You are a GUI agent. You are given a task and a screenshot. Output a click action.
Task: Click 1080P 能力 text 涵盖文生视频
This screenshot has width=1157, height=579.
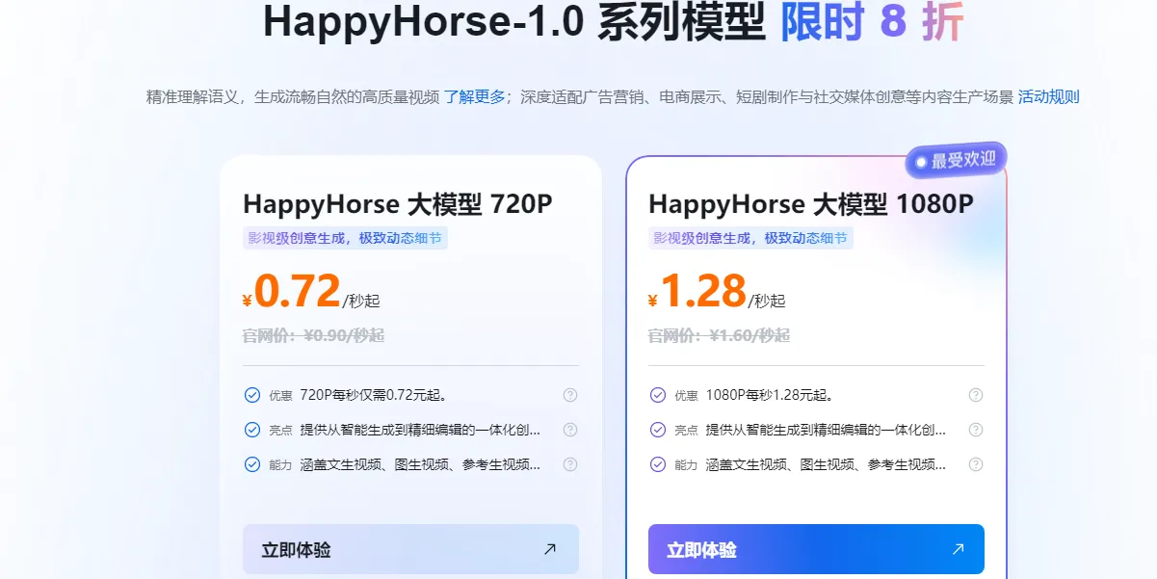(826, 464)
